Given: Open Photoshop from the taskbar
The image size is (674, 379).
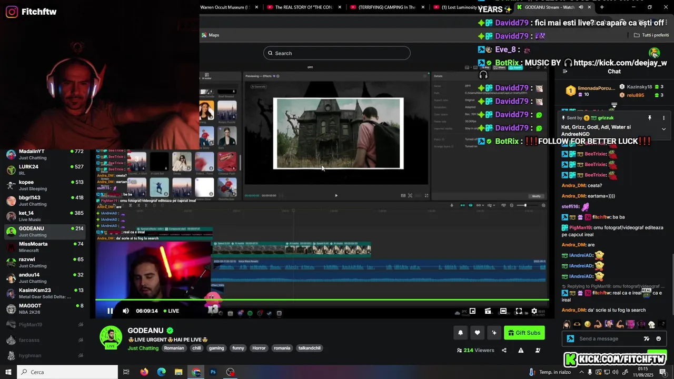Looking at the screenshot, I should (213, 372).
